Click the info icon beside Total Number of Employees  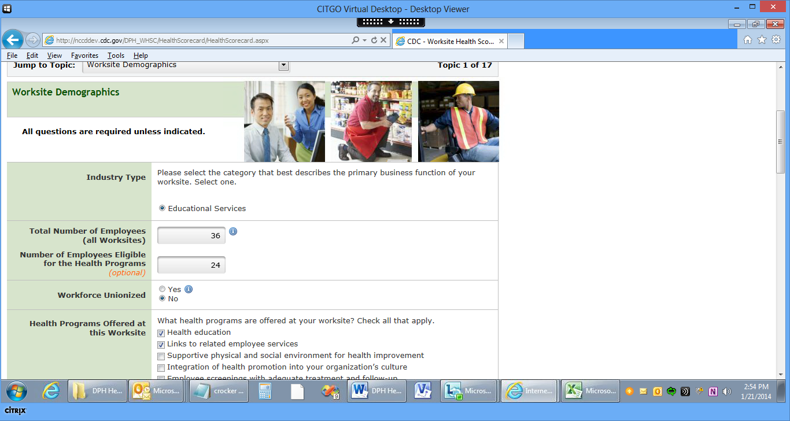[x=233, y=232]
